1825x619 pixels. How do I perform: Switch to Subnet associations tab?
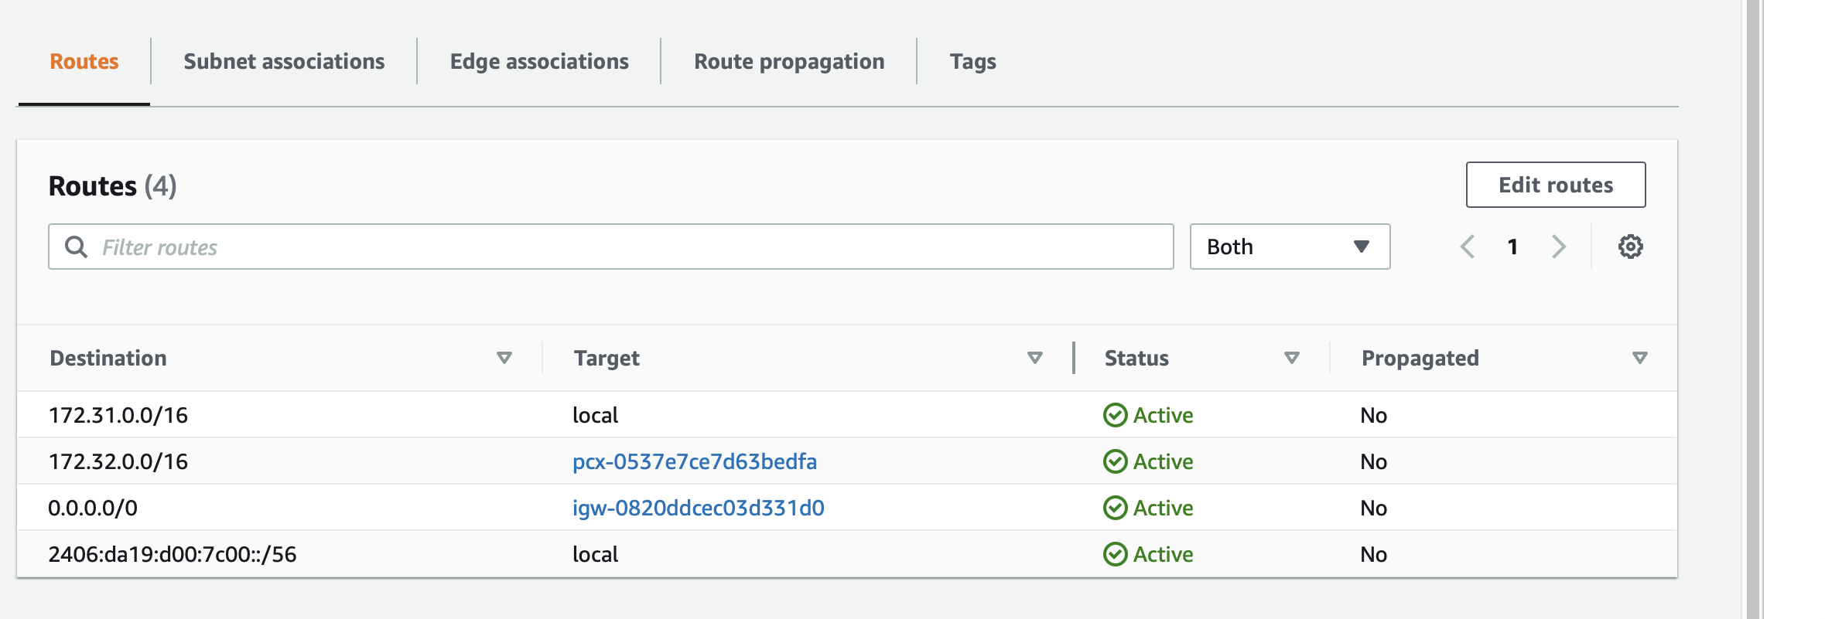point(284,61)
